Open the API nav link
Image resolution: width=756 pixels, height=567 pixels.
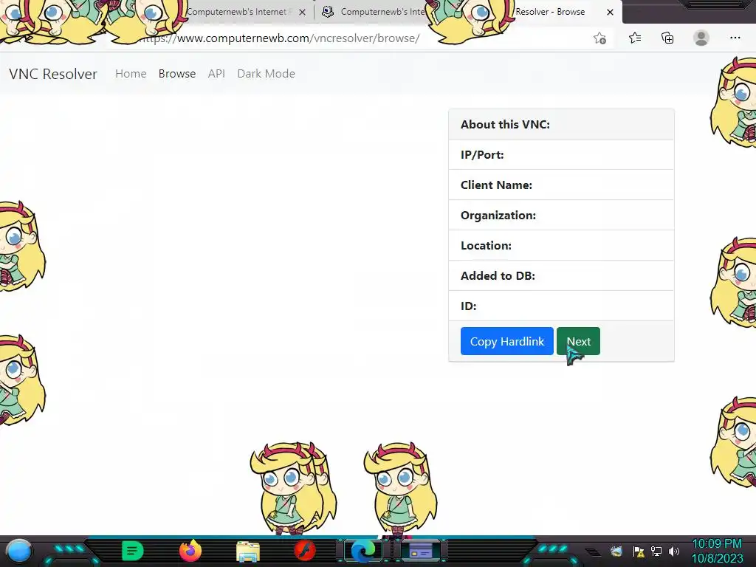pyautogui.click(x=216, y=74)
